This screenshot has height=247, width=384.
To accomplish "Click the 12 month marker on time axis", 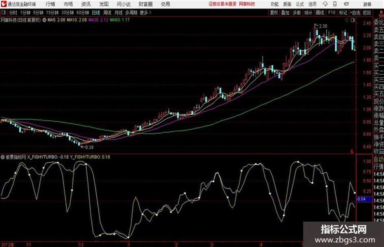I will click(x=81, y=245).
